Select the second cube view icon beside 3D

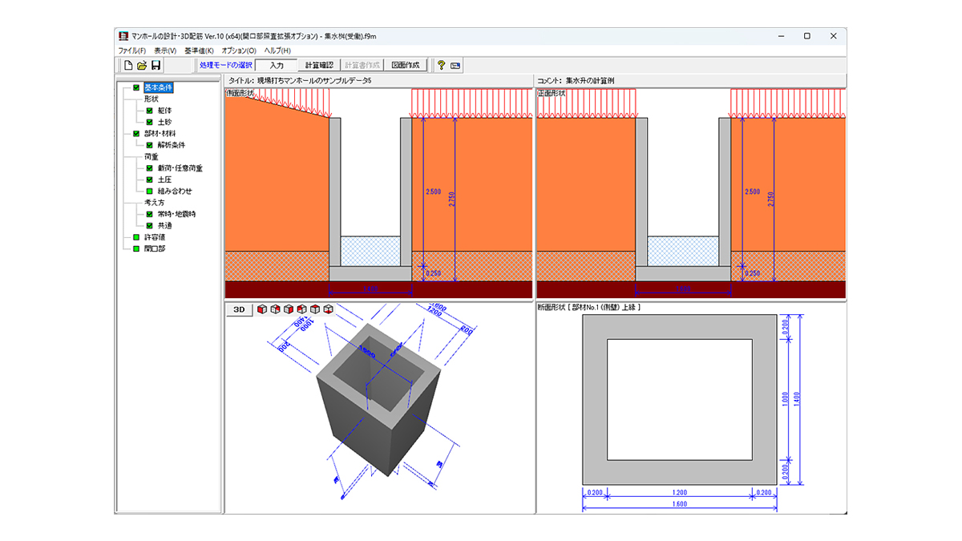click(276, 309)
